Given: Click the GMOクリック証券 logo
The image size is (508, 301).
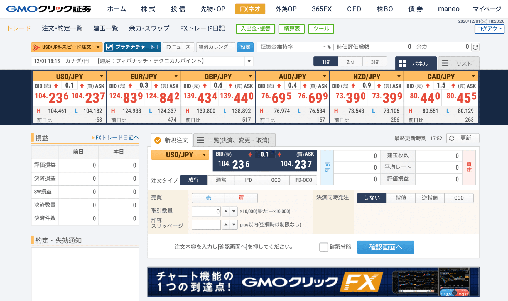Looking at the screenshot, I should pyautogui.click(x=49, y=9).
